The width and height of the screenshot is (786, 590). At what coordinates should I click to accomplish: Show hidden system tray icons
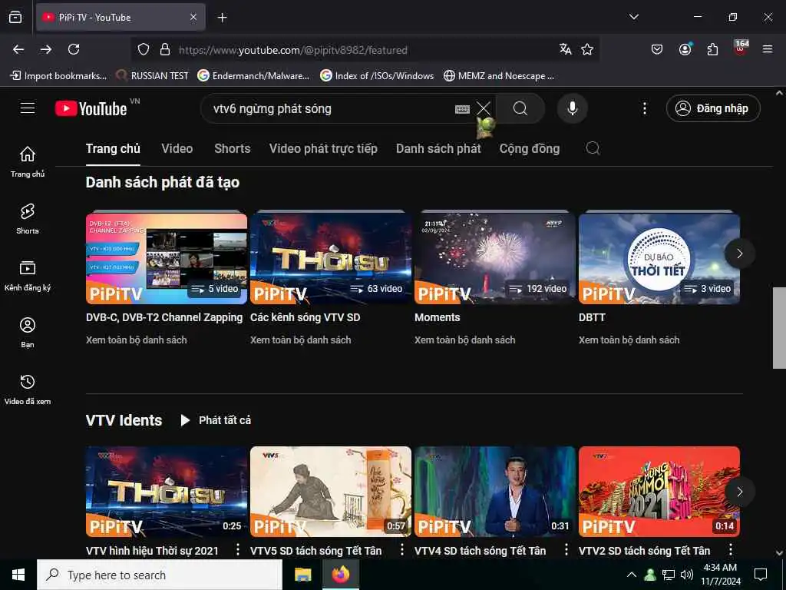pos(632,575)
